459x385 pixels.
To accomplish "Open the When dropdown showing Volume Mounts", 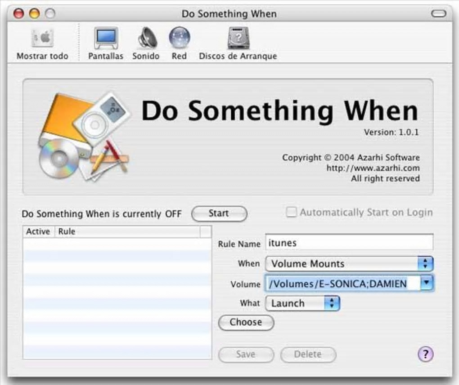I will coord(349,264).
